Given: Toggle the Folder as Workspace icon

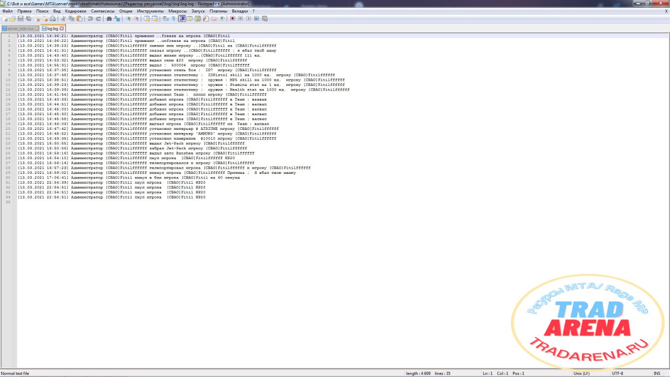Looking at the screenshot, I should click(x=214, y=18).
